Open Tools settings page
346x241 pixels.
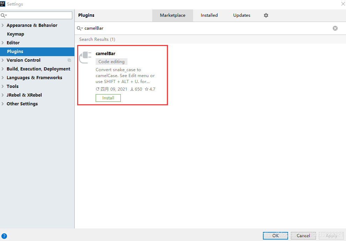pyautogui.click(x=13, y=86)
